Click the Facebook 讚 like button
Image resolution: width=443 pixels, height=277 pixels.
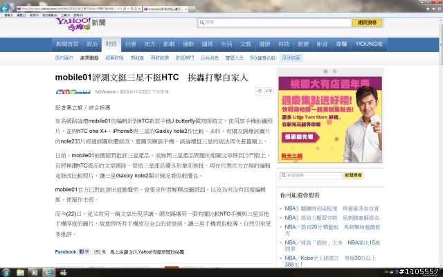[84, 251]
